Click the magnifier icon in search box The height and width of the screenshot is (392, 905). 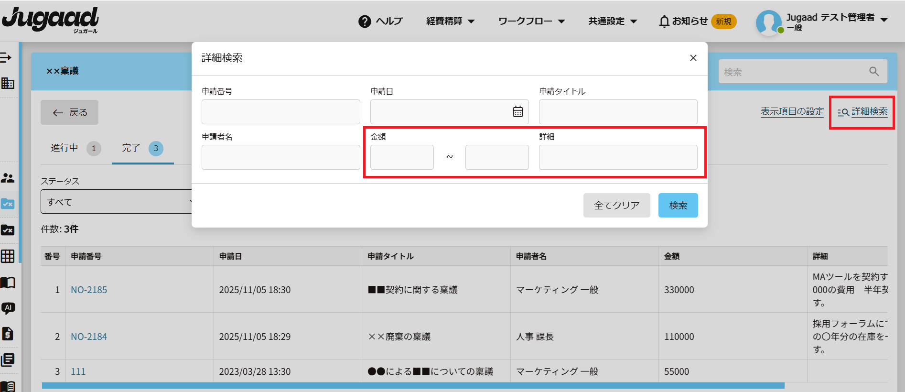pos(873,72)
